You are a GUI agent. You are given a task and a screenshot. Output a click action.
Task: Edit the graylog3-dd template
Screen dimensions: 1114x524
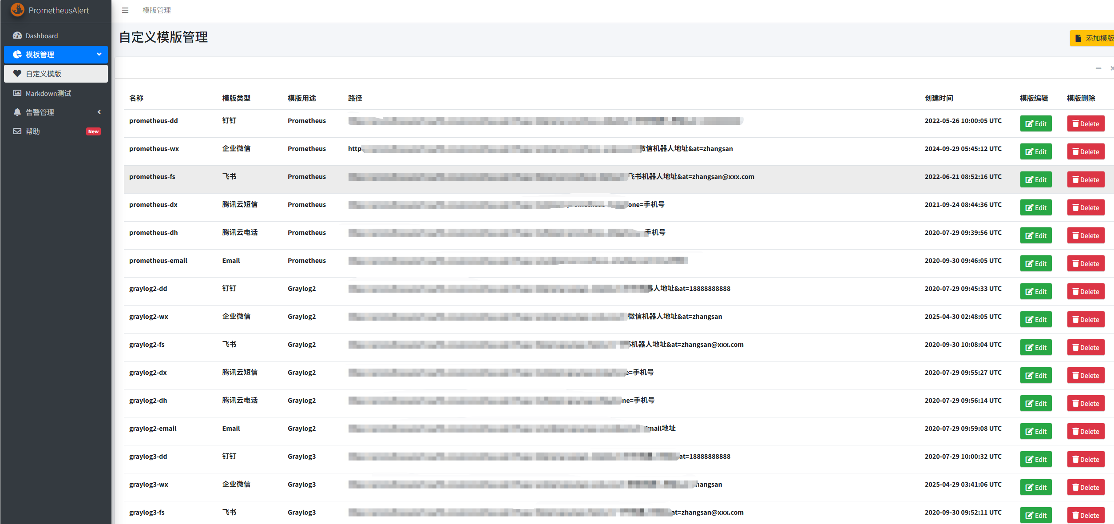pyautogui.click(x=1036, y=460)
